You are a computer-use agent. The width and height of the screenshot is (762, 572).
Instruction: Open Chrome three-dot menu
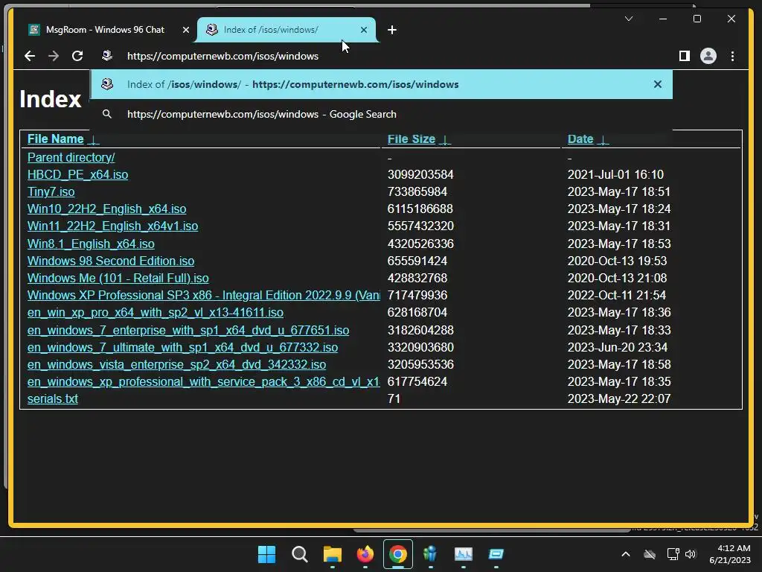[732, 56]
